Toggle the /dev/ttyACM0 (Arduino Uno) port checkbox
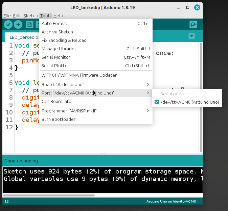Screen dimensions: 228x211 pyautogui.click(x=157, y=102)
